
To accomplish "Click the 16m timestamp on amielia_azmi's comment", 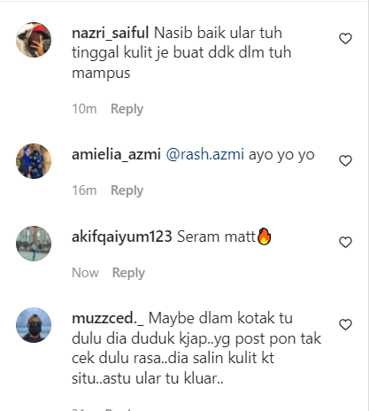I will 84,190.
